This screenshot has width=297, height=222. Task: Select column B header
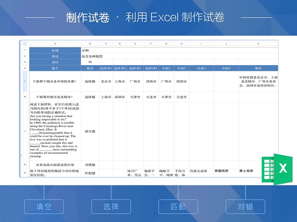90,44
